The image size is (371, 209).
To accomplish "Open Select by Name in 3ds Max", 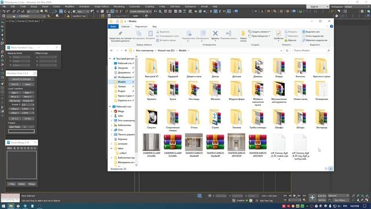I will [46, 12].
